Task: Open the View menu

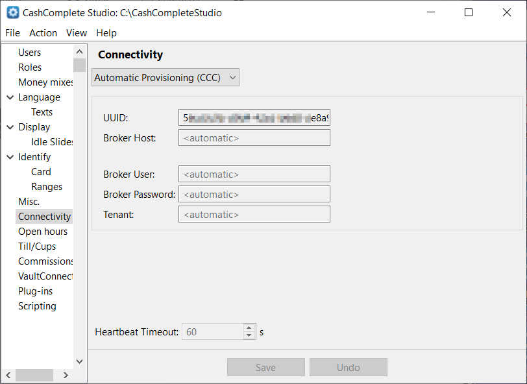Action: point(76,33)
